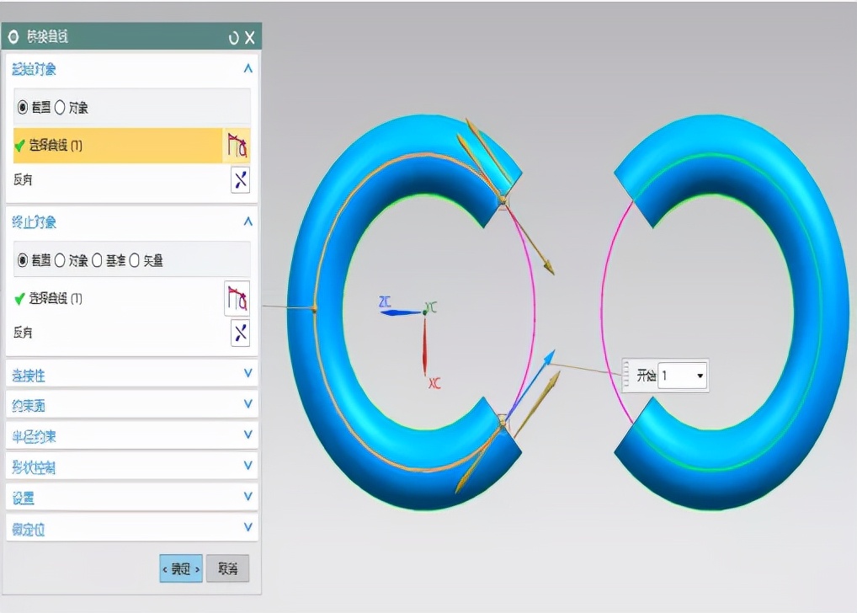
Task: Open the gear settings icon in dialog title
Action: [13, 37]
